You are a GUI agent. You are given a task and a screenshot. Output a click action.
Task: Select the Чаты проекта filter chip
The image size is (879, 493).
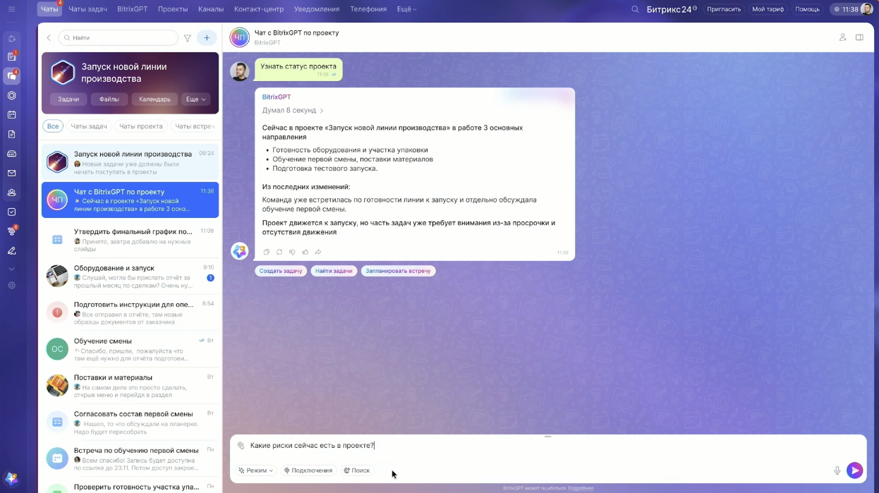(140, 126)
